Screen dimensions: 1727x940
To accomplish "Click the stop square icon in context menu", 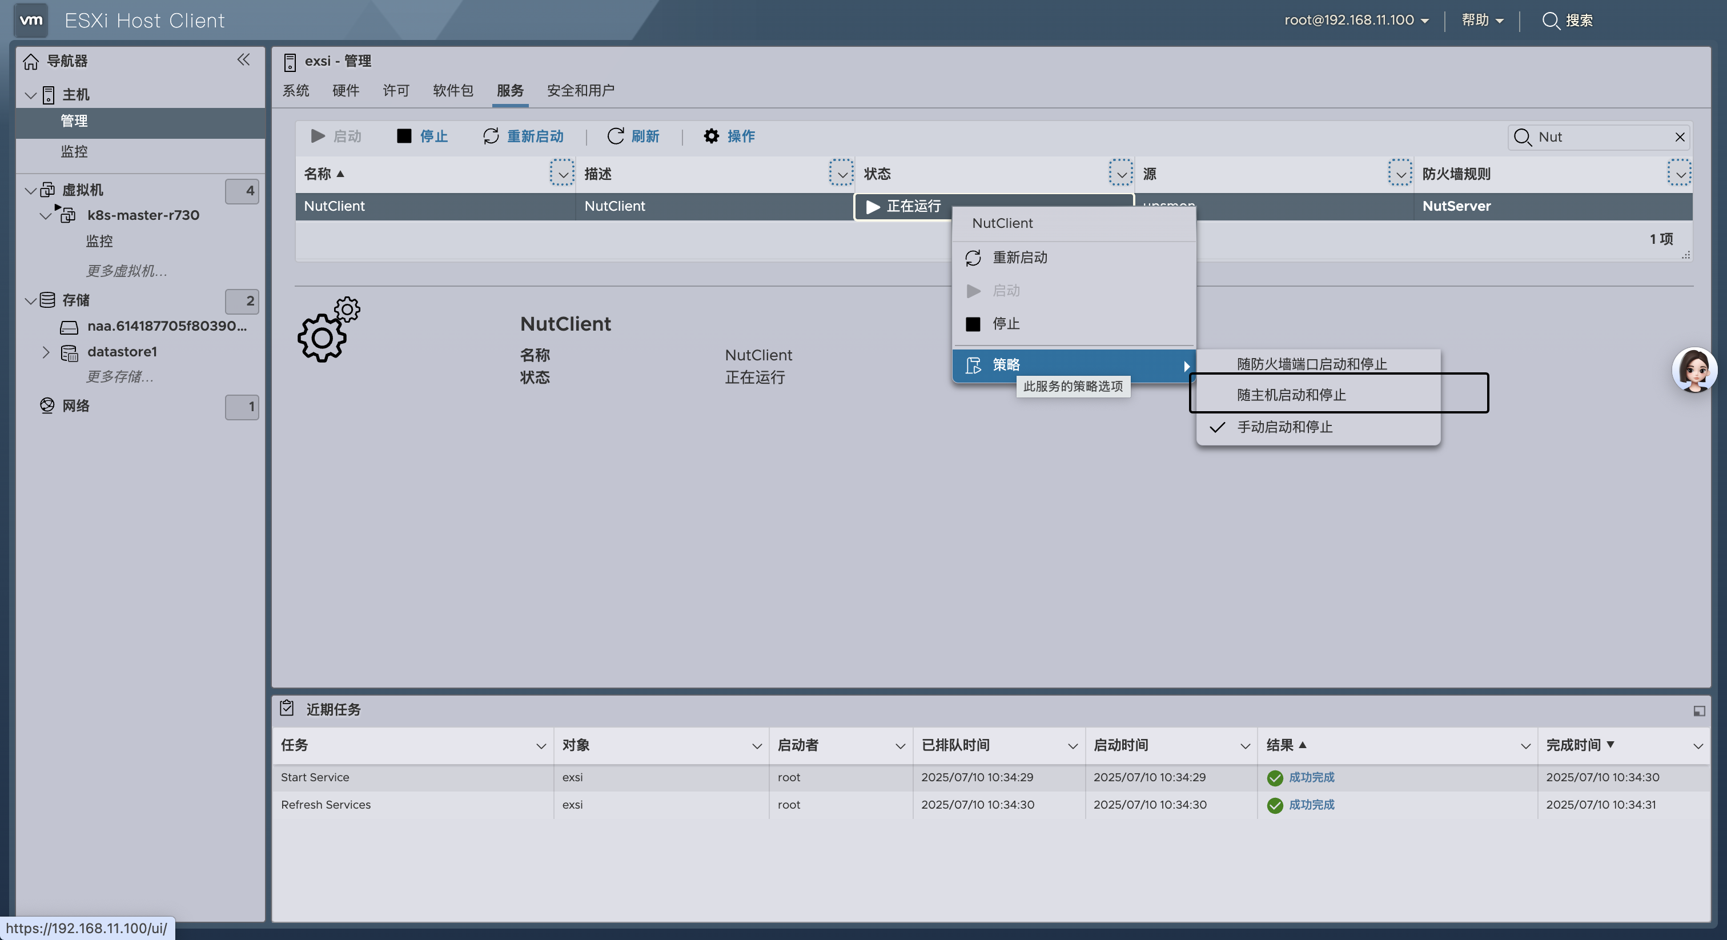I will point(973,324).
